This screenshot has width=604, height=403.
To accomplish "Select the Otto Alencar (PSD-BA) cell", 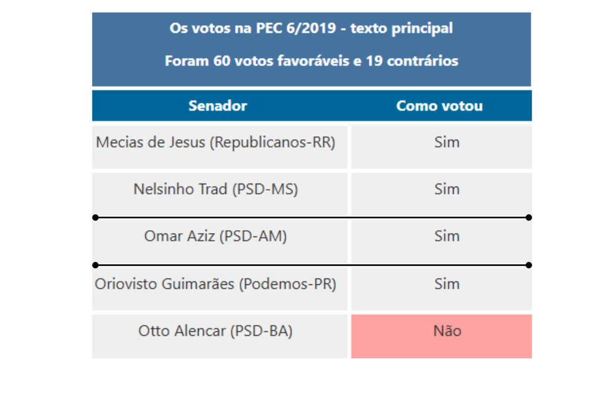I will point(219,336).
